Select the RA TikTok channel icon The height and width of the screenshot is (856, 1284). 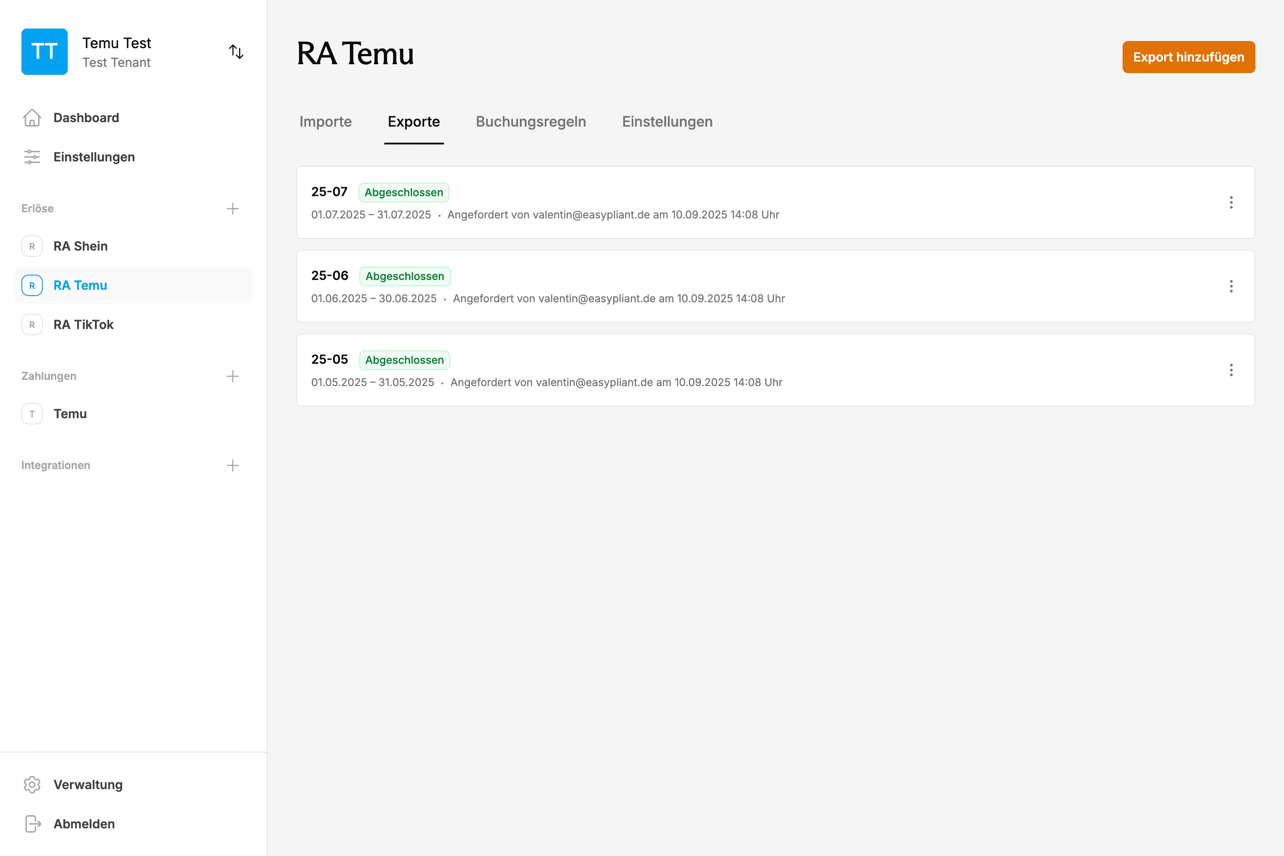pos(32,324)
